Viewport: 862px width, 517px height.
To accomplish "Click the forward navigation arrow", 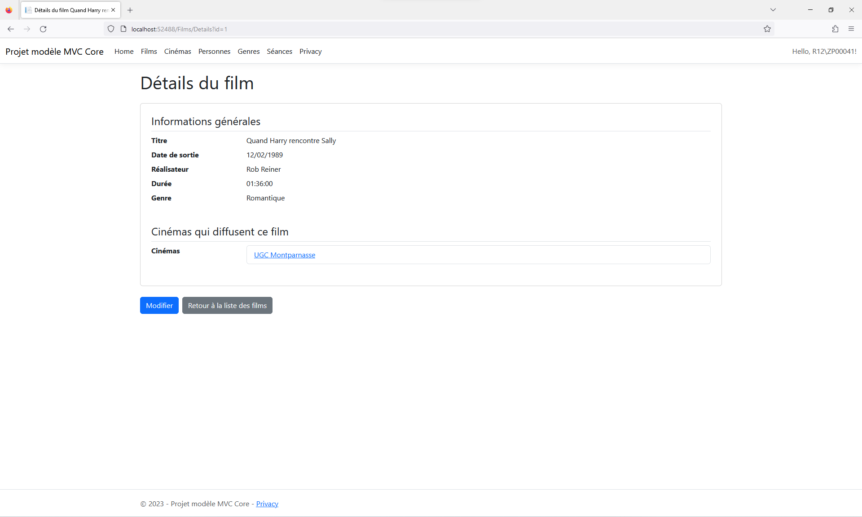I will pyautogui.click(x=27, y=29).
